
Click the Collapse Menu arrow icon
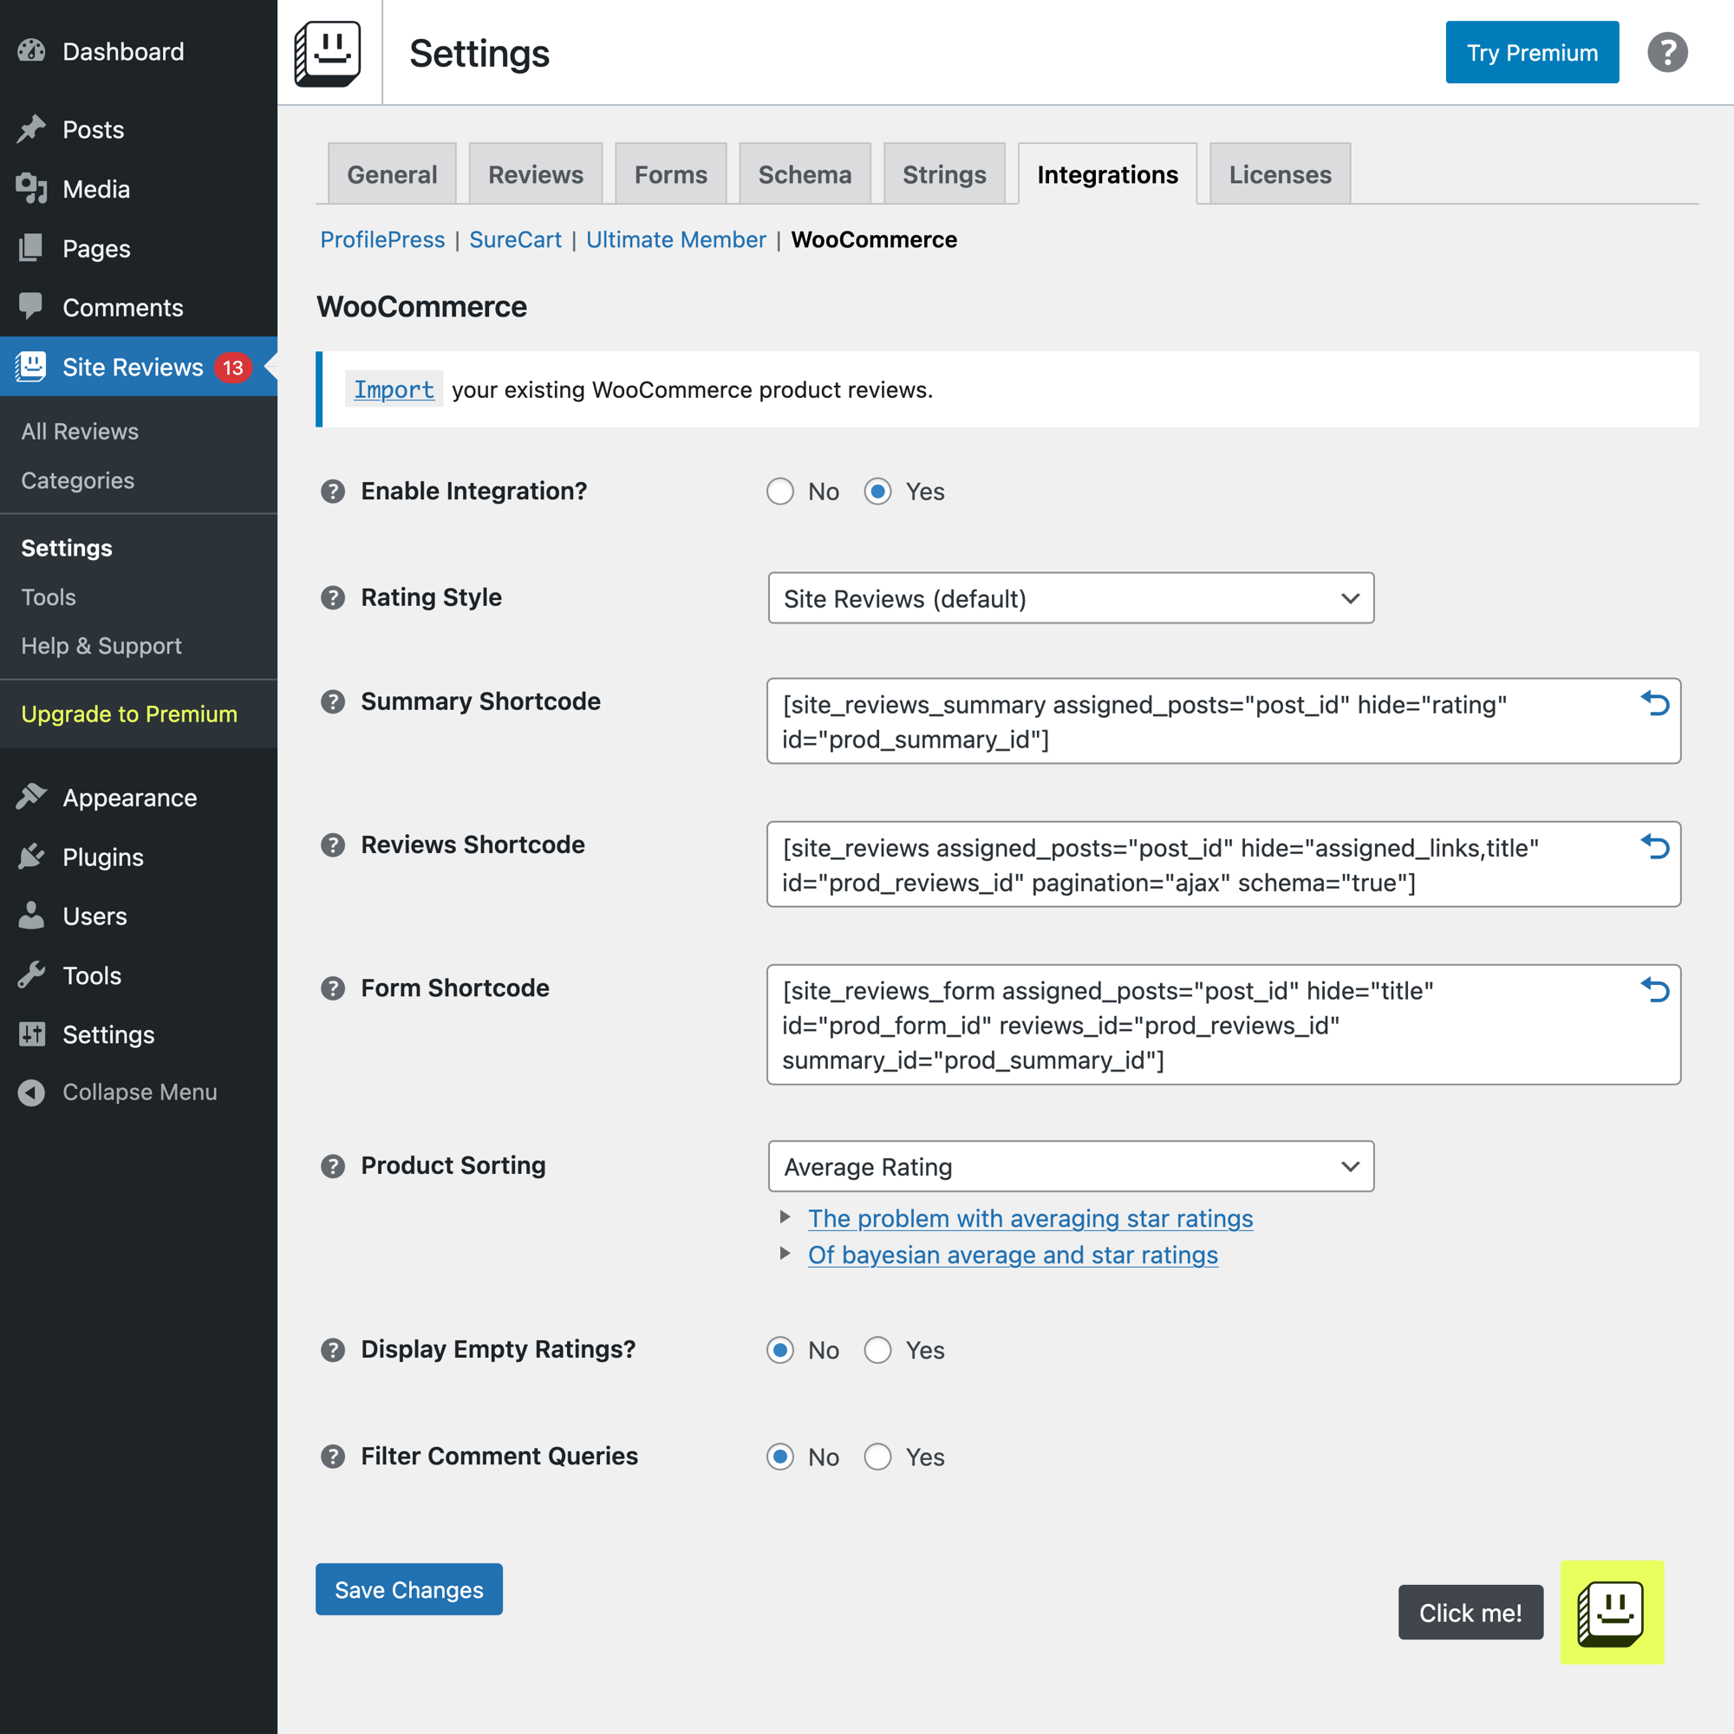click(x=31, y=1092)
